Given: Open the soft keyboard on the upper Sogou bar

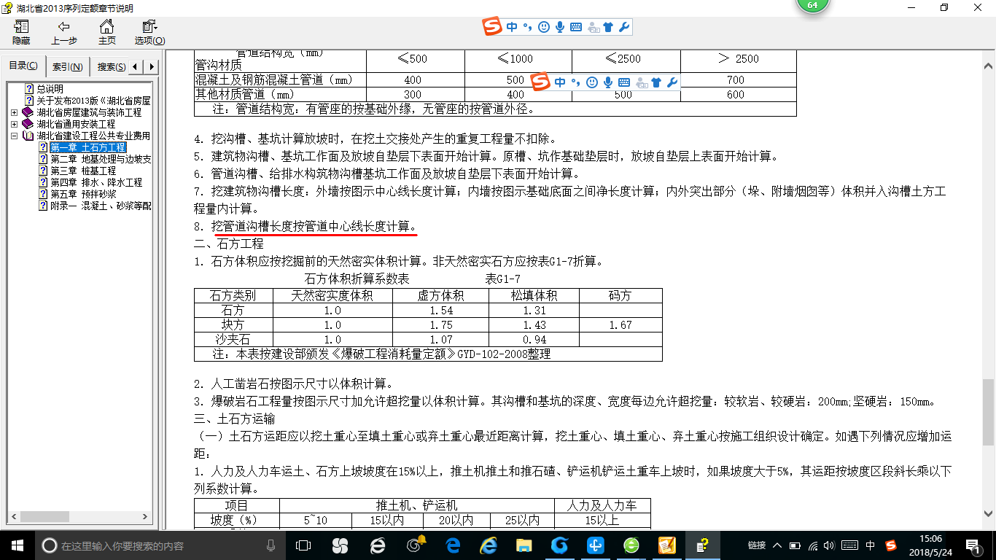Looking at the screenshot, I should pos(576,27).
